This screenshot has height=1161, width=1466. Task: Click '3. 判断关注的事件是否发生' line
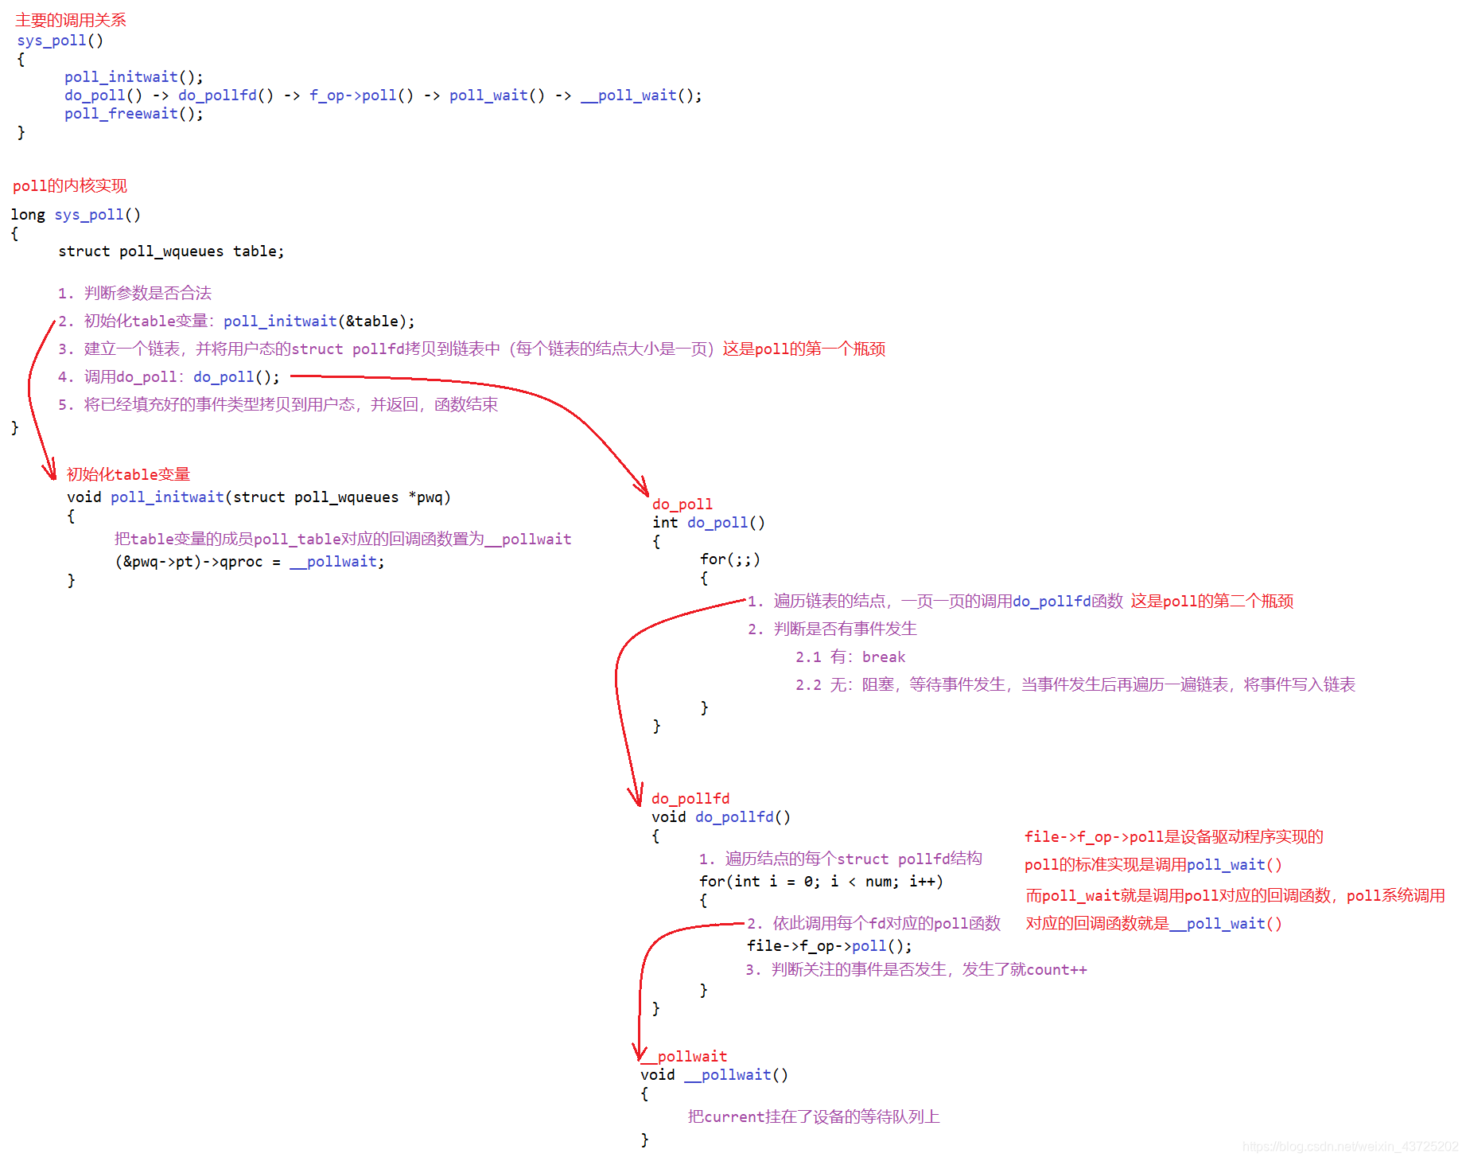tap(916, 969)
